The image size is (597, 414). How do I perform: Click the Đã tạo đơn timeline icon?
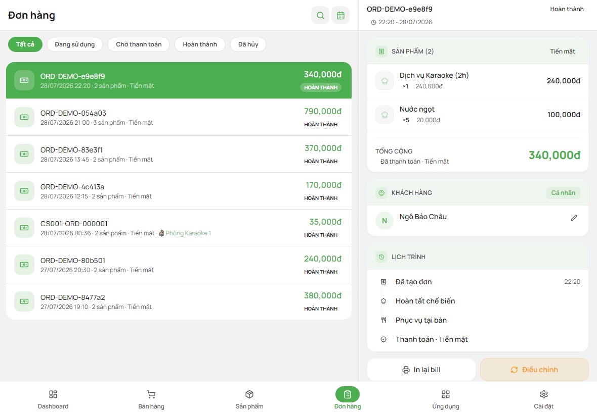point(383,282)
